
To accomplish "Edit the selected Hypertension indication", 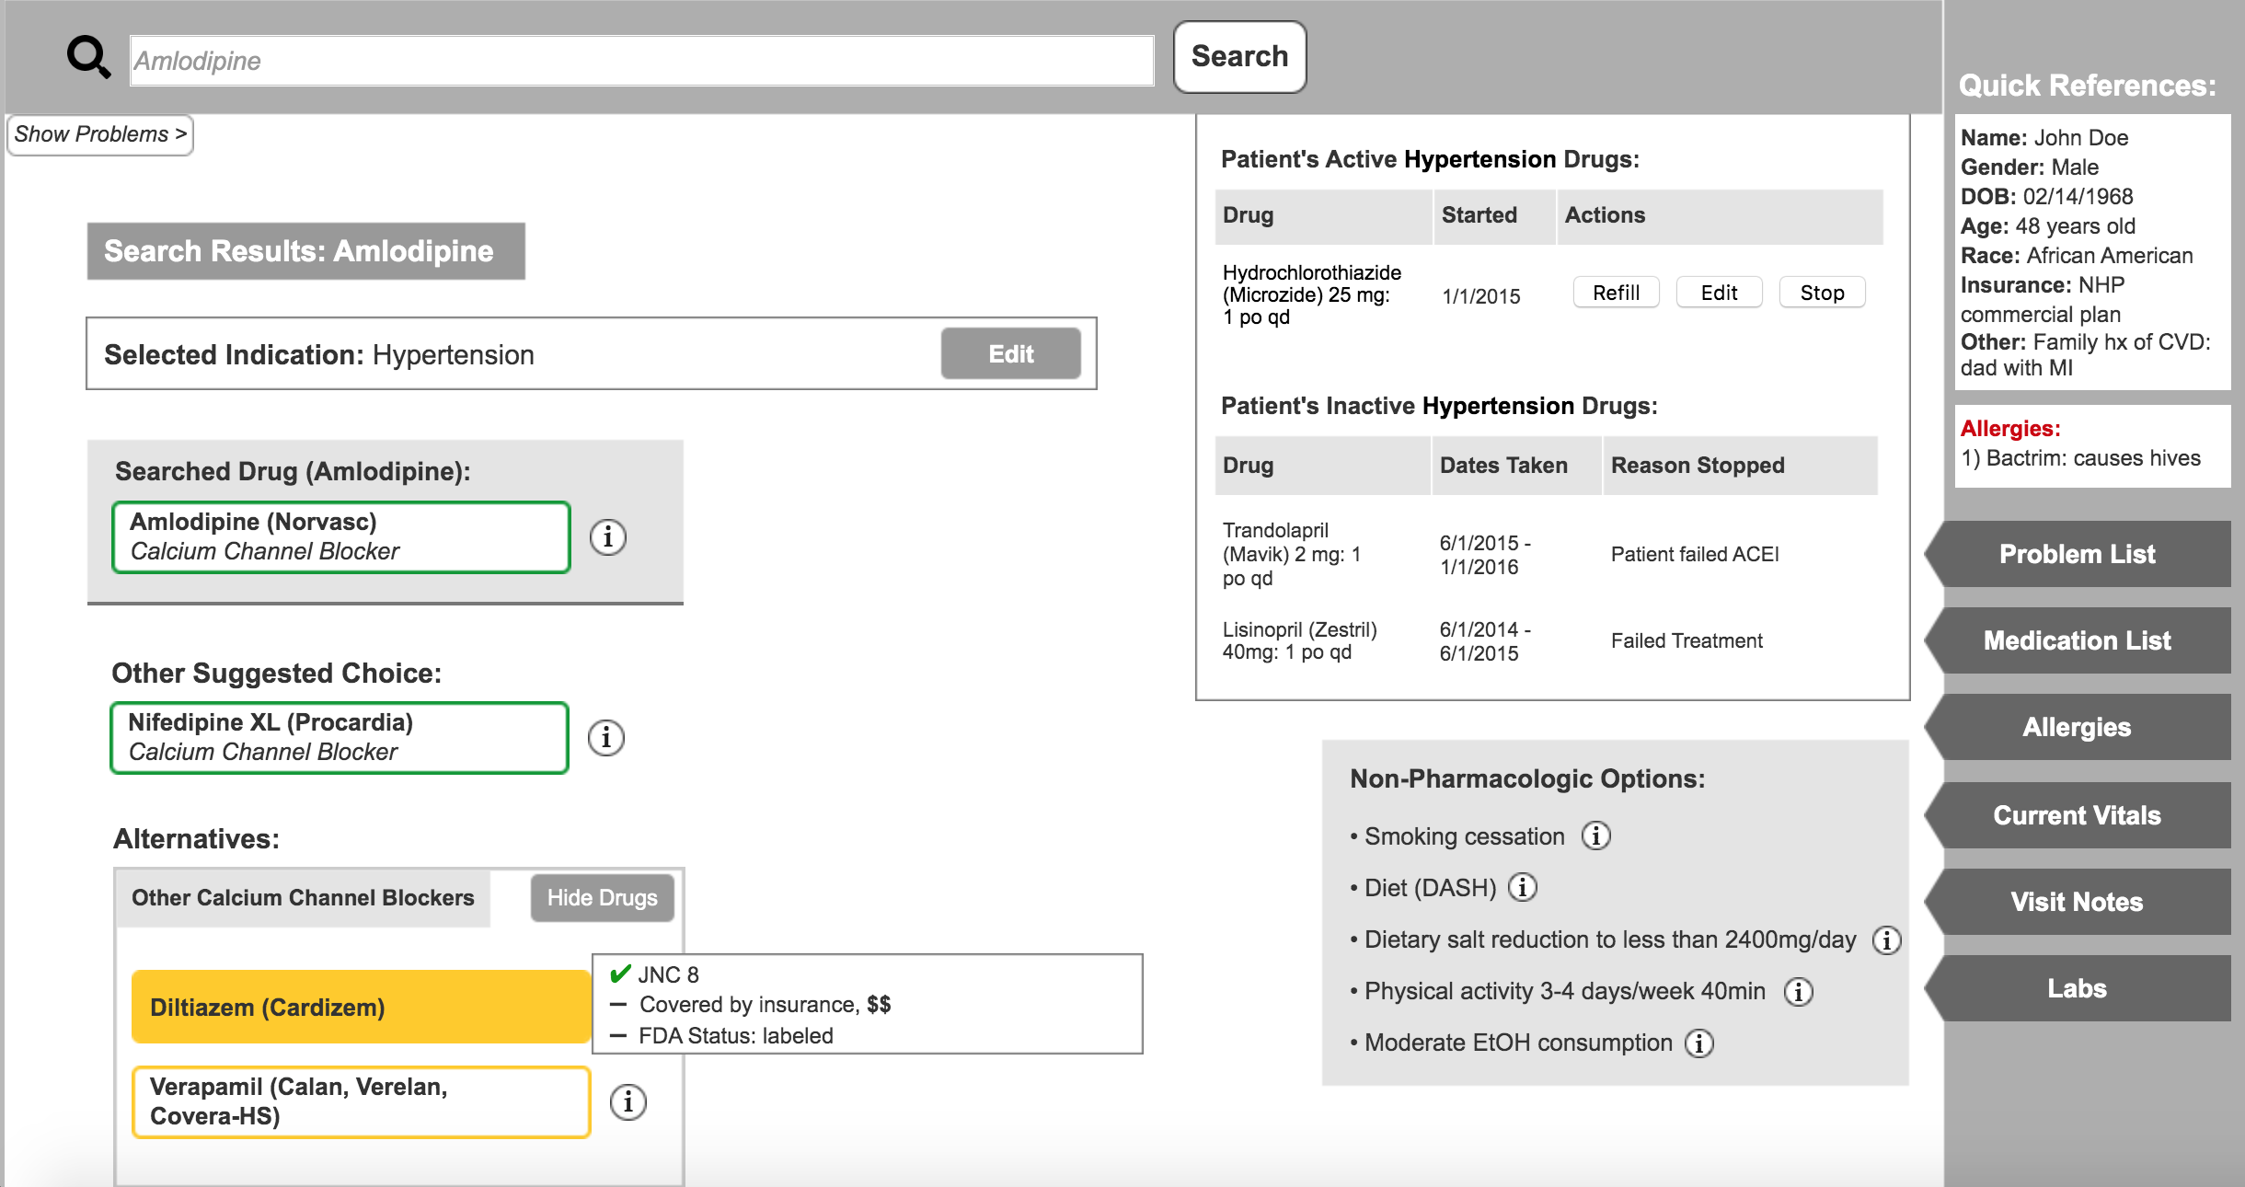I will [1009, 352].
